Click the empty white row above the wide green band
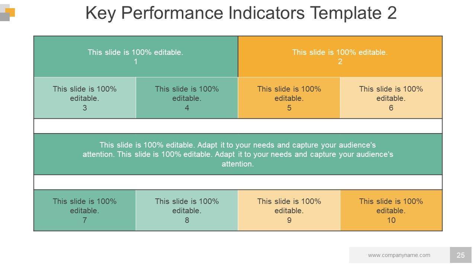Viewport: 476px width, 267px height. pyautogui.click(x=238, y=126)
